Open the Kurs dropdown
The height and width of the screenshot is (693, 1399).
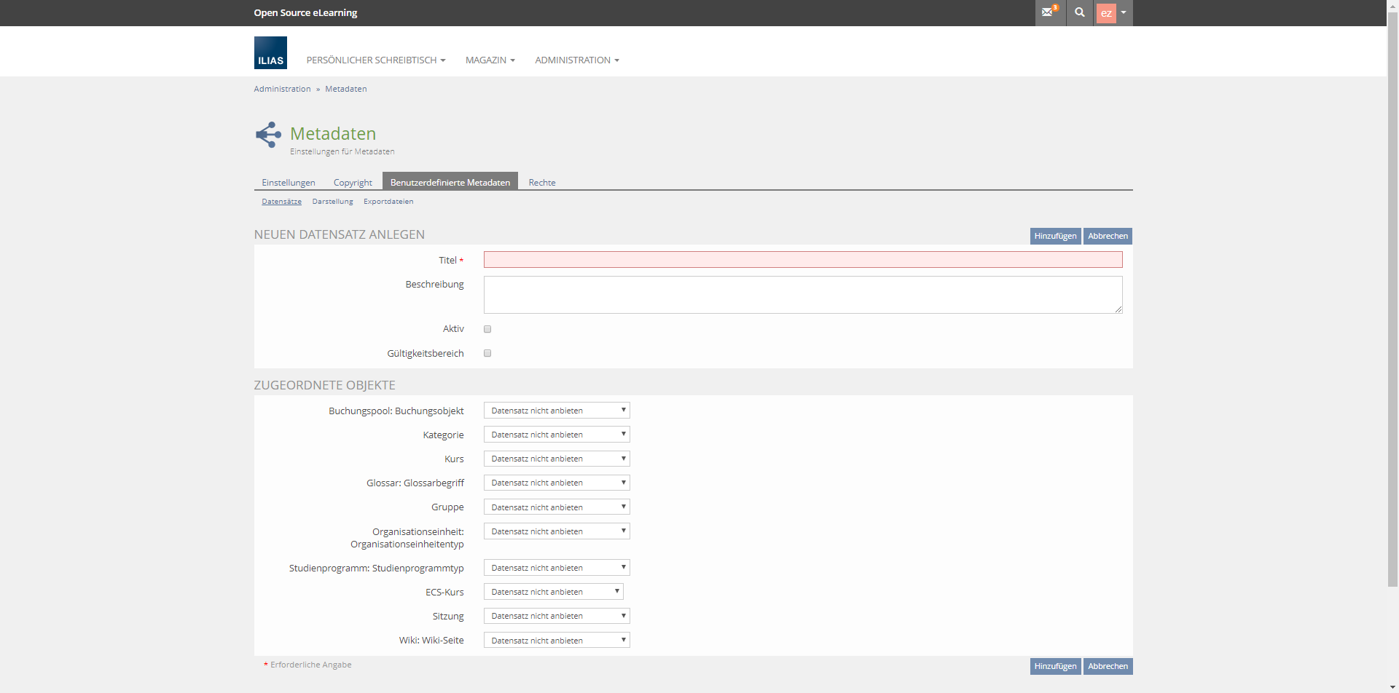pyautogui.click(x=557, y=459)
